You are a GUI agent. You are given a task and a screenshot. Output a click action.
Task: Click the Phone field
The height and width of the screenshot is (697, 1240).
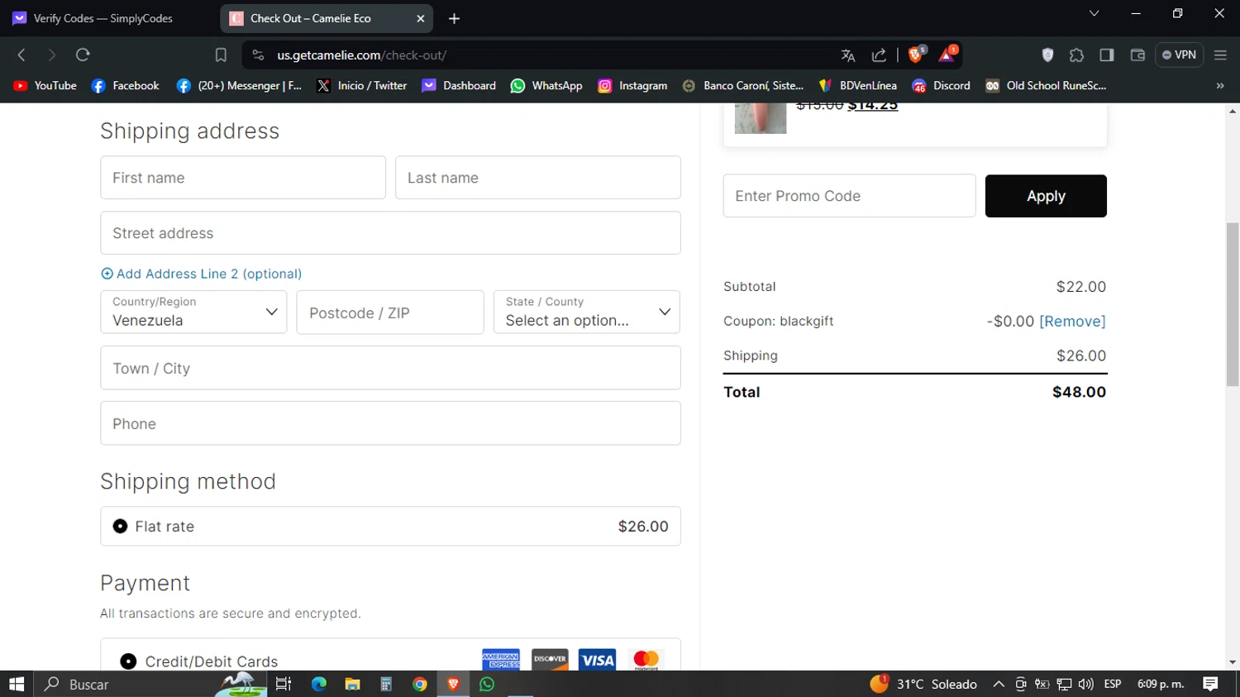(390, 423)
